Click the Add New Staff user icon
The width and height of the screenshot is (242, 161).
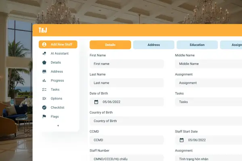click(44, 44)
